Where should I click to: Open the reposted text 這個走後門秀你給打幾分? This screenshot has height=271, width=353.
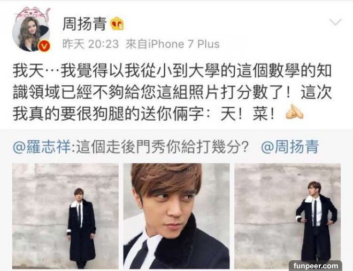(x=163, y=147)
